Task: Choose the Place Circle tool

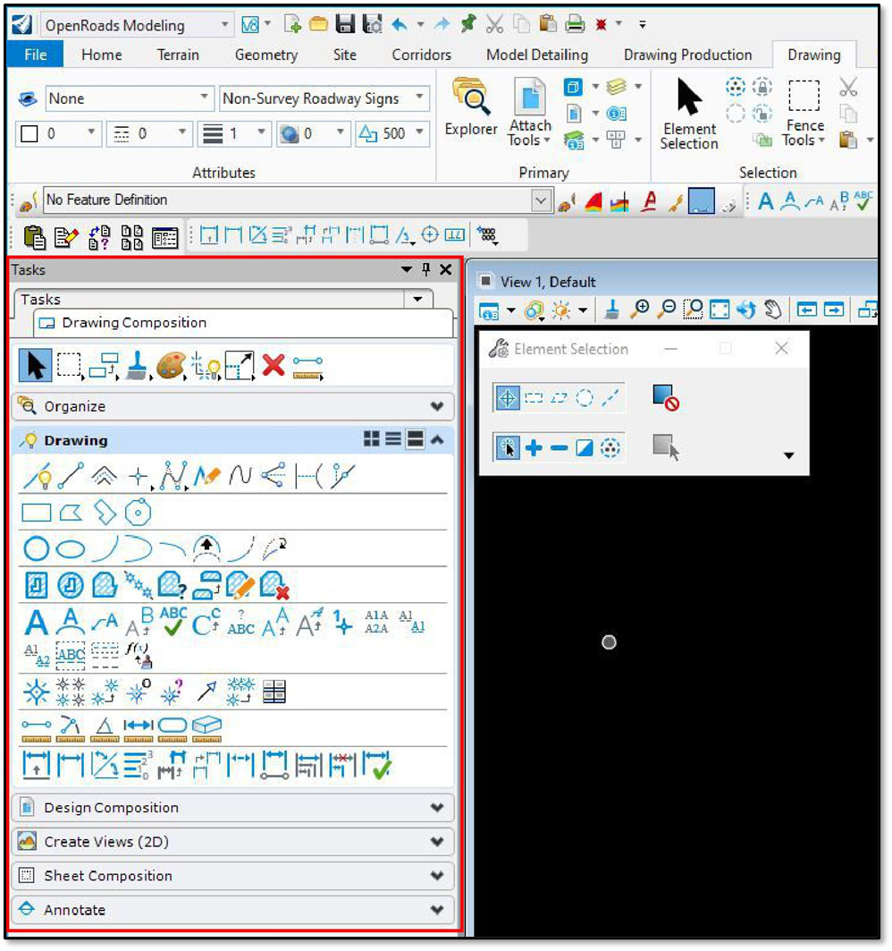Action: (37, 549)
